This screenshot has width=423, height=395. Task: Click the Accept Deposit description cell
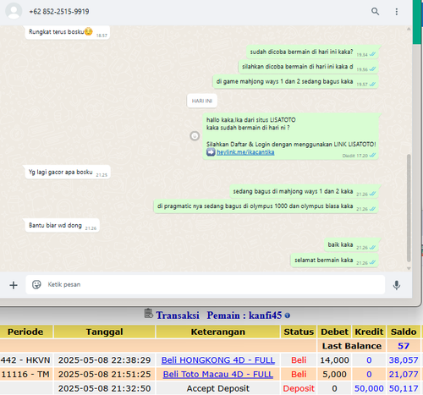click(218, 388)
